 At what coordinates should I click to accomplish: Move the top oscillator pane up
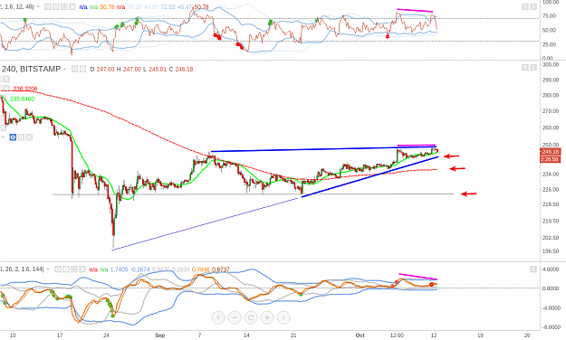(x=525, y=6)
